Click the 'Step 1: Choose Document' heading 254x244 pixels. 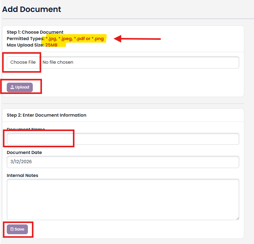35,32
